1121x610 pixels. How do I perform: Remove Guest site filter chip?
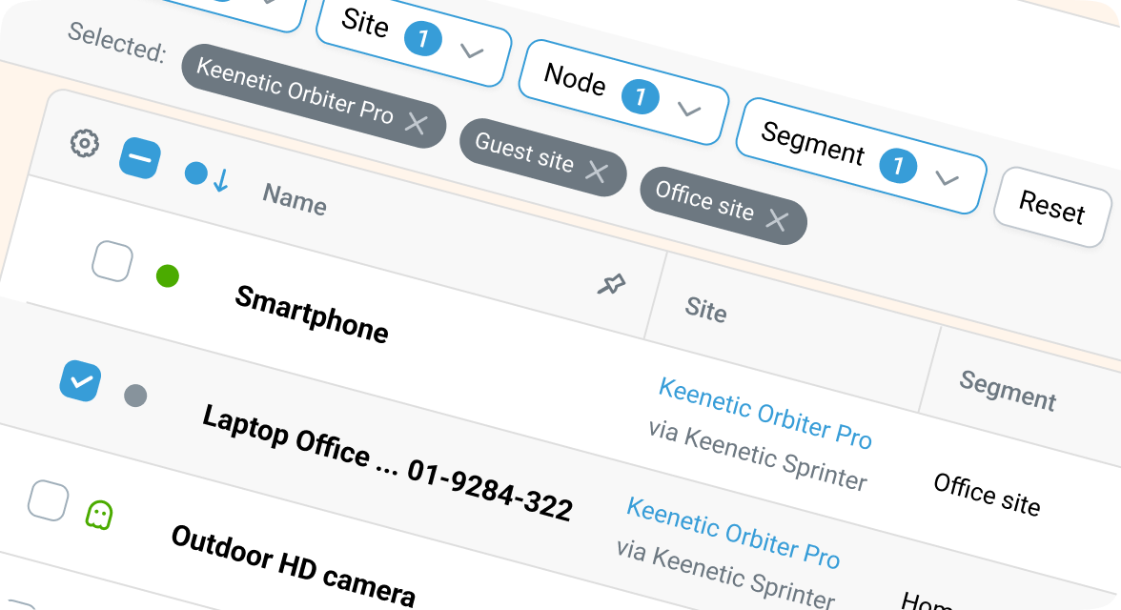pos(597,172)
